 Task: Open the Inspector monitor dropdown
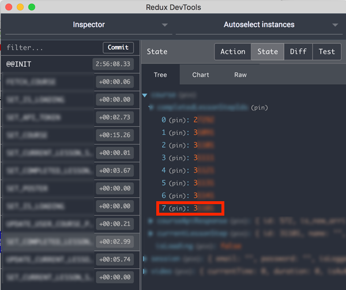[88, 25]
